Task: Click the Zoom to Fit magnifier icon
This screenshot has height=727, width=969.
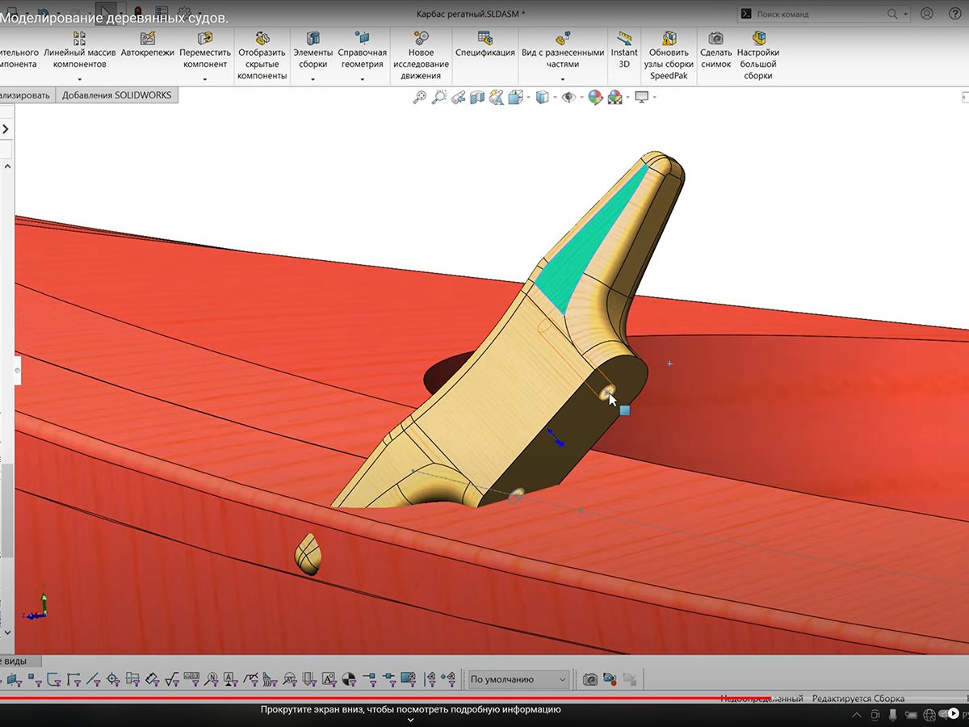Action: coord(419,98)
